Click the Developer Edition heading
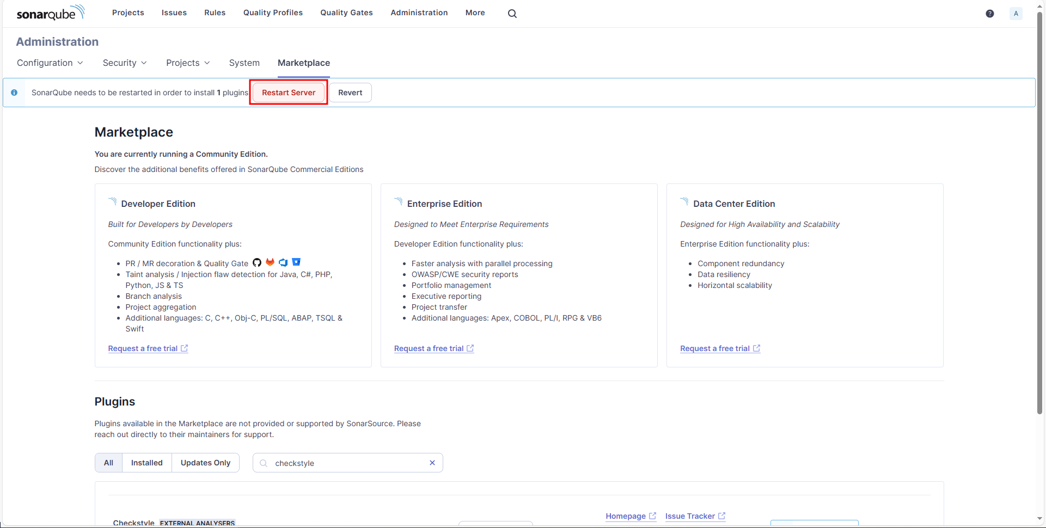The image size is (1046, 528). (x=158, y=204)
